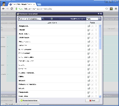
Task: Click the list scrollbar up arrow
Action: coord(100,26)
